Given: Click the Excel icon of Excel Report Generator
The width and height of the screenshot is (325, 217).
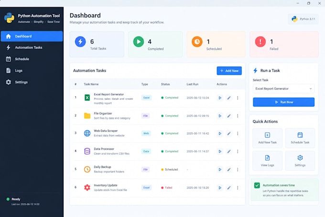Looking at the screenshot, I should coord(87,98).
